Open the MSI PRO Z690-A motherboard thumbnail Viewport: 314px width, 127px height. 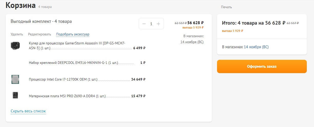(x=15, y=95)
